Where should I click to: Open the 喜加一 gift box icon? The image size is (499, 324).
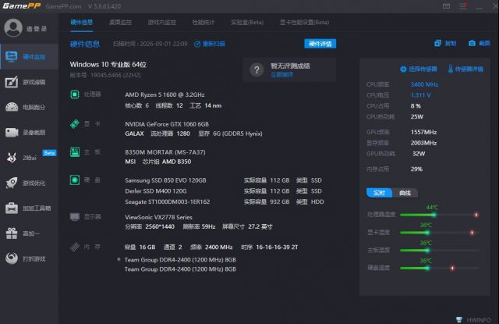(12, 233)
